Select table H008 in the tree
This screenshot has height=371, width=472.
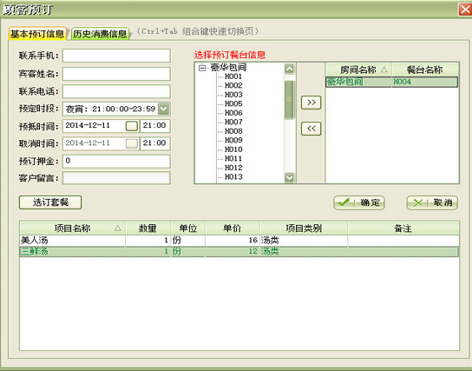(x=233, y=131)
